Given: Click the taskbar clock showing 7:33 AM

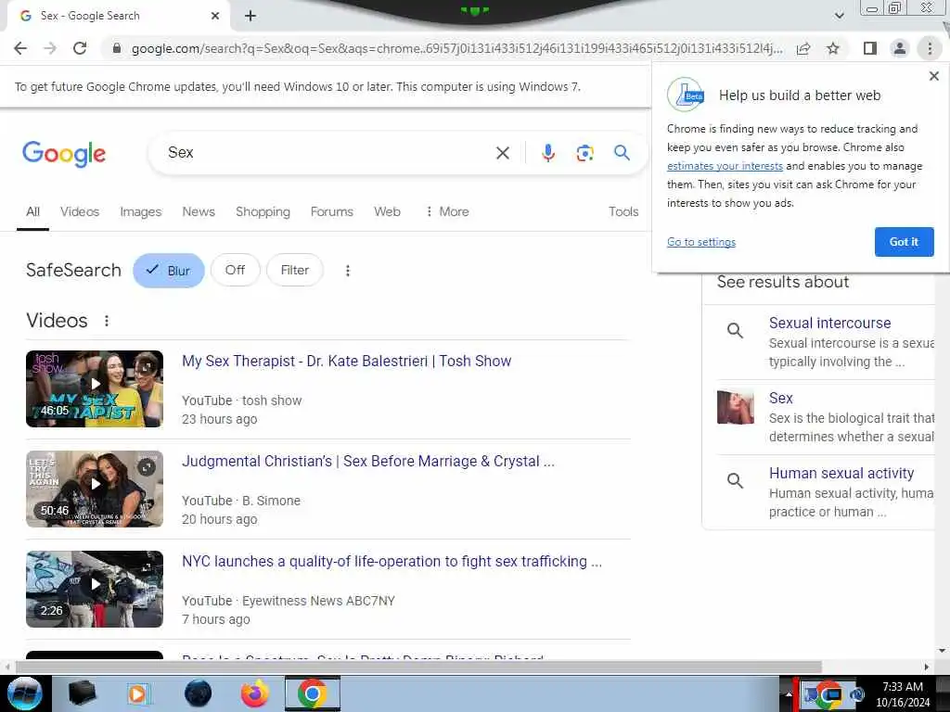Looking at the screenshot, I should click(903, 694).
